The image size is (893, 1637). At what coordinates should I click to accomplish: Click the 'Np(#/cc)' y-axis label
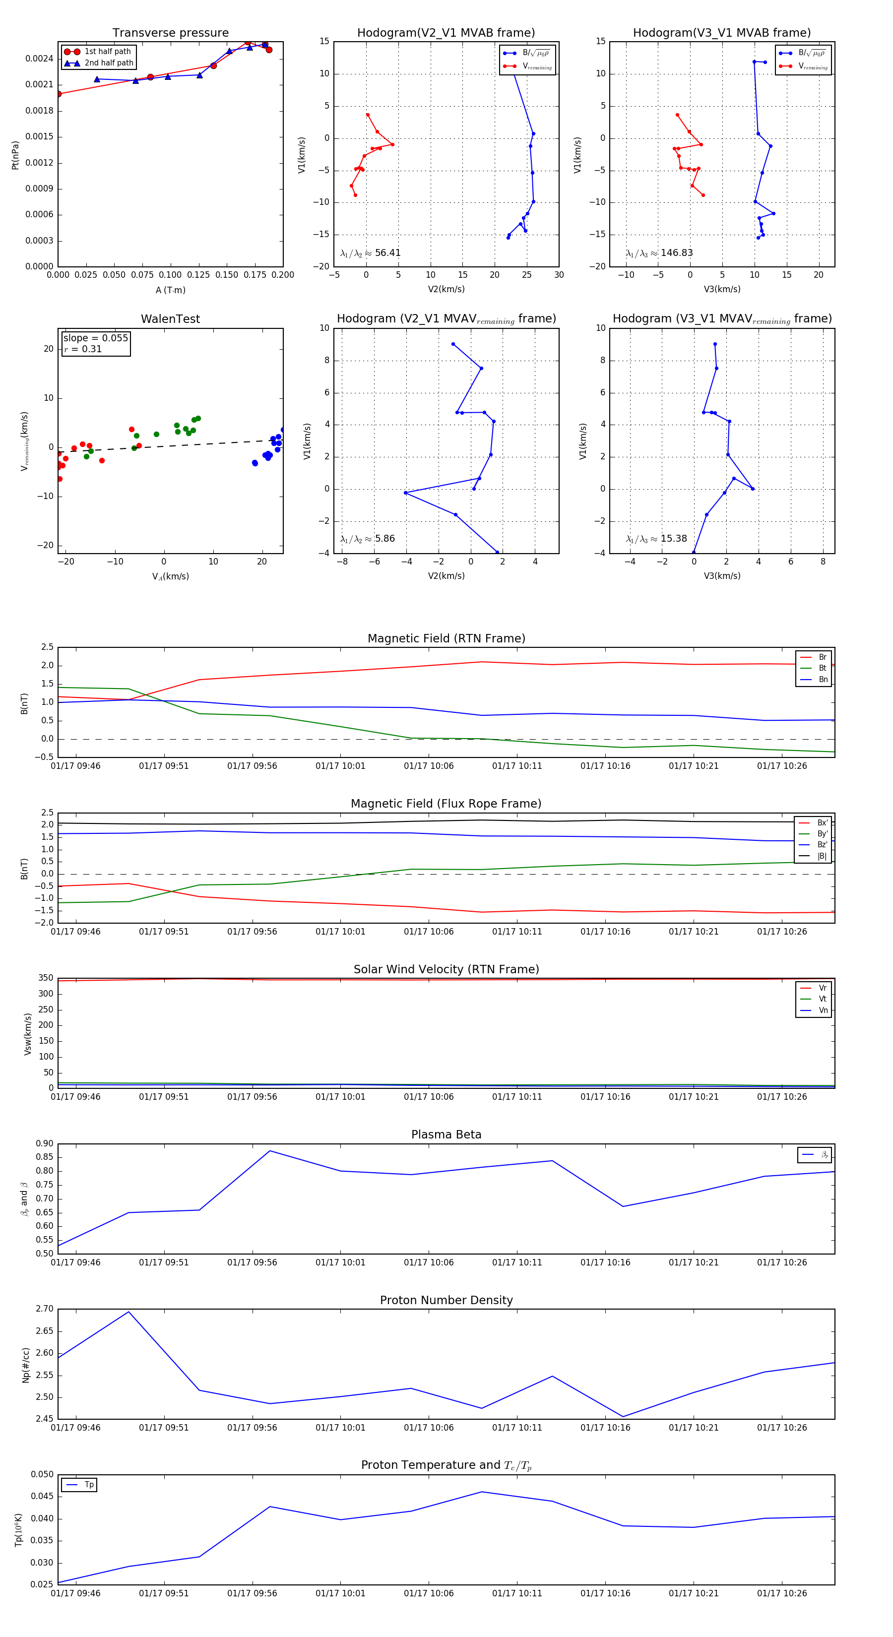[26, 1365]
